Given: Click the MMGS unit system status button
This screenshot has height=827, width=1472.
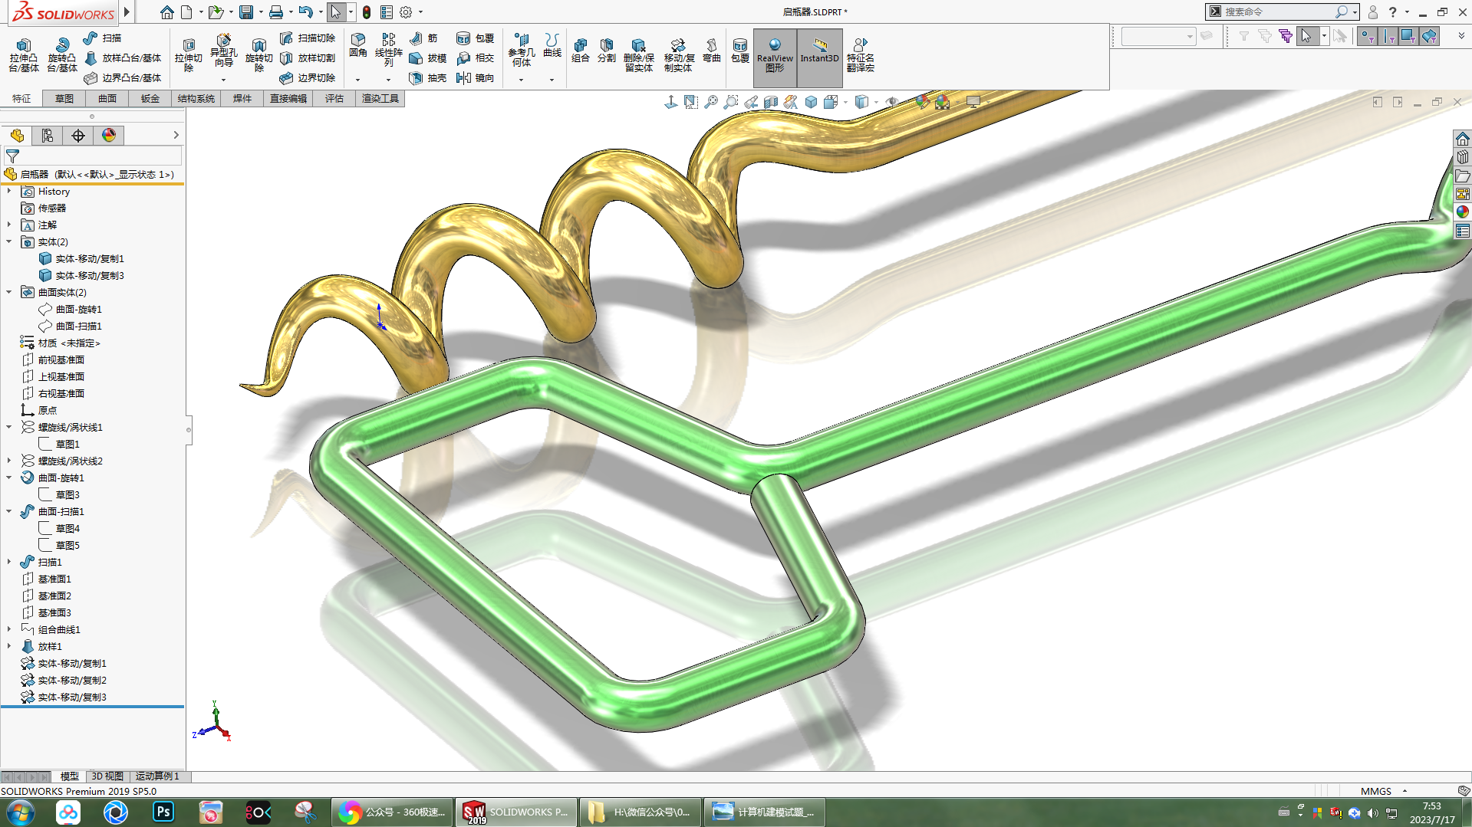Looking at the screenshot, I should (1376, 791).
